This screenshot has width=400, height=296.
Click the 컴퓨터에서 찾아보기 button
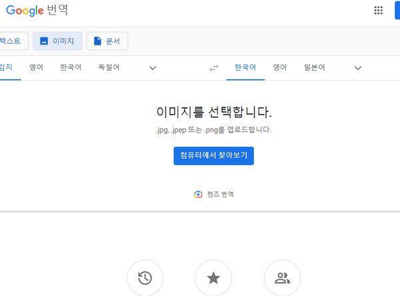pyautogui.click(x=214, y=155)
